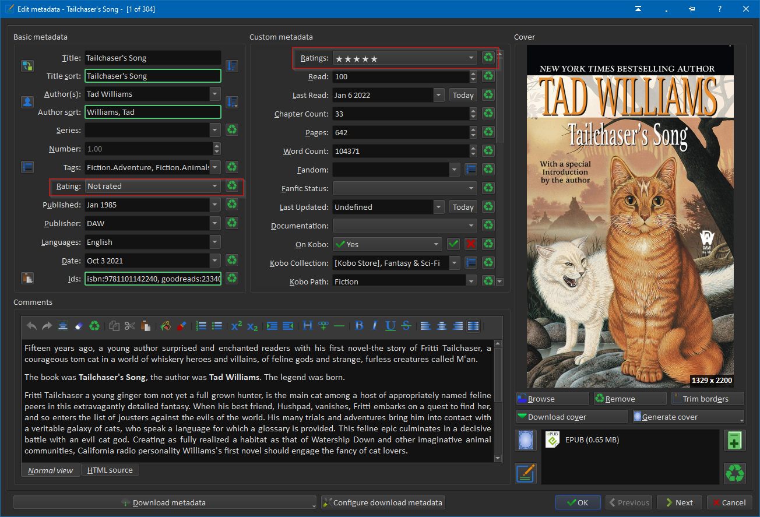Insert a link in comments
This screenshot has width=760, height=517.
[323, 326]
